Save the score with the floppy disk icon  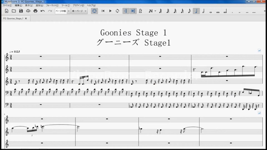pyautogui.click(x=21, y=11)
